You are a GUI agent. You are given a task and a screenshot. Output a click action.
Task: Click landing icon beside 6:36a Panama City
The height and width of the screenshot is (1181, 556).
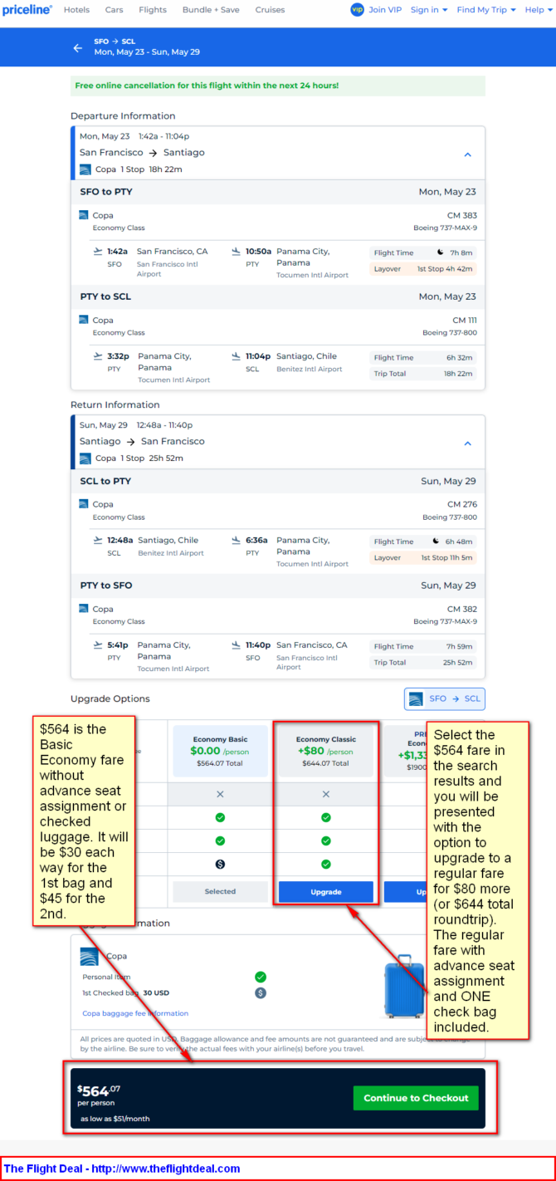[x=237, y=541]
